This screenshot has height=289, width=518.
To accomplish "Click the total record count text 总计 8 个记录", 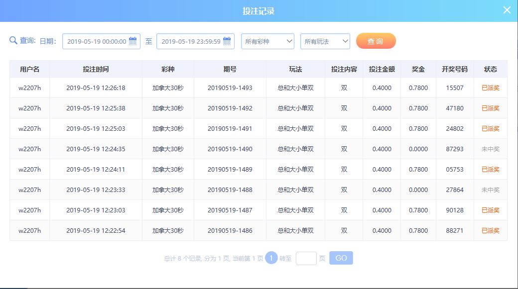I will pos(183,258).
